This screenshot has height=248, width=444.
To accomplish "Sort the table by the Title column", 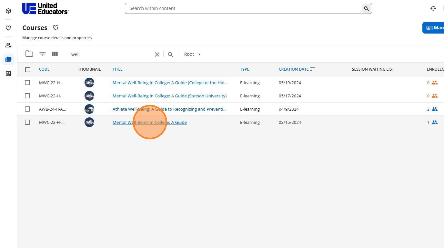I will point(117,69).
